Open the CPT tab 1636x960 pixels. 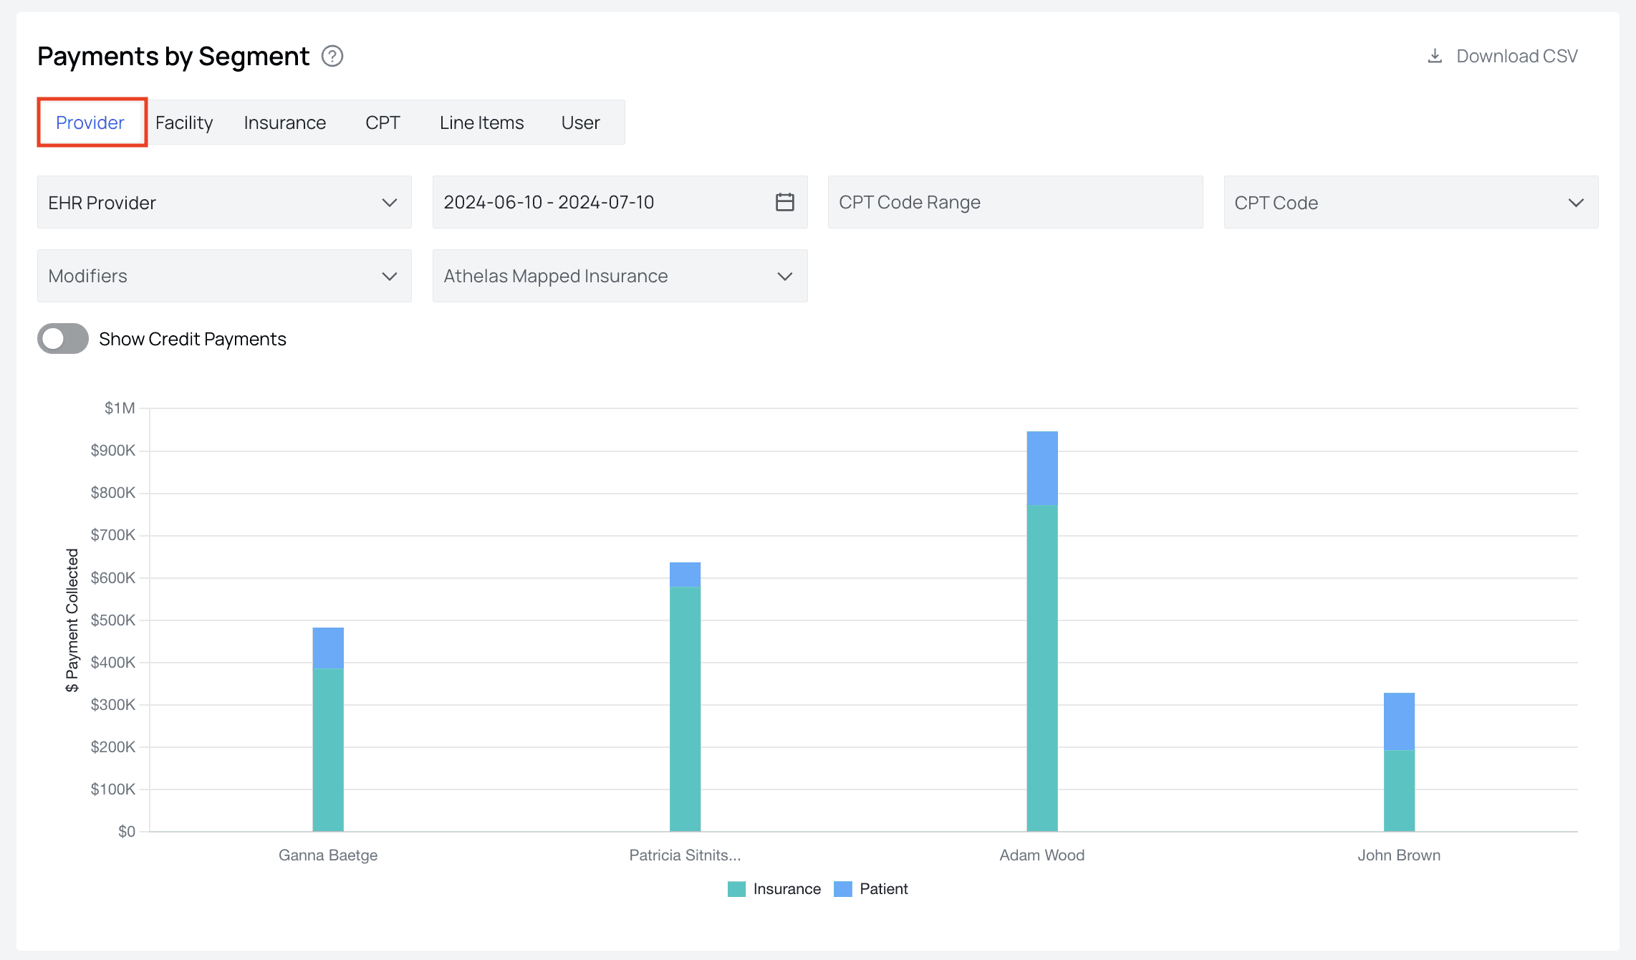pos(382,123)
